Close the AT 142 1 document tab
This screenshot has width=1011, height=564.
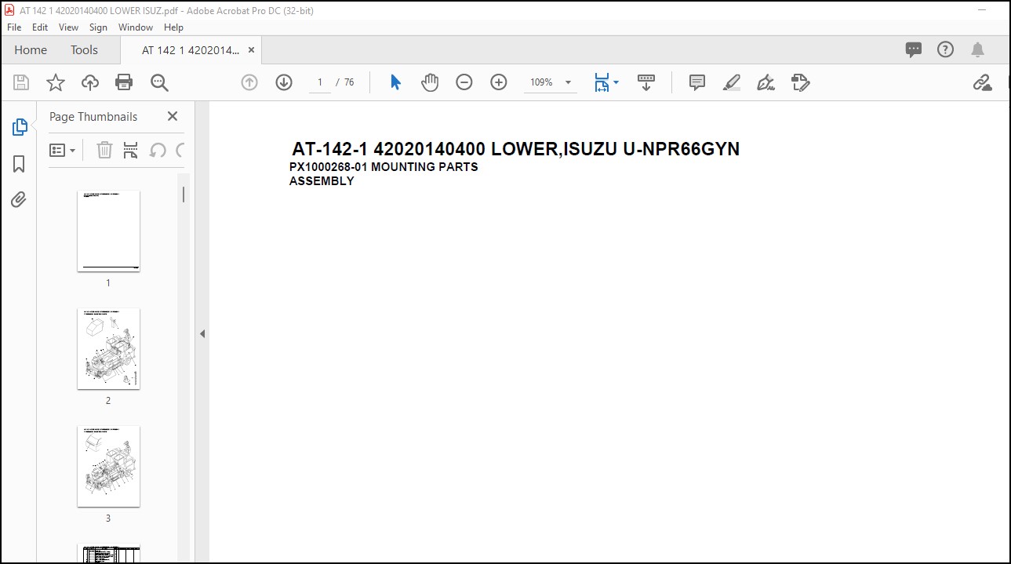point(251,50)
